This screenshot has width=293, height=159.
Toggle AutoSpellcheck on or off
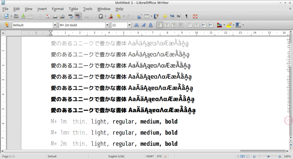coord(78,16)
